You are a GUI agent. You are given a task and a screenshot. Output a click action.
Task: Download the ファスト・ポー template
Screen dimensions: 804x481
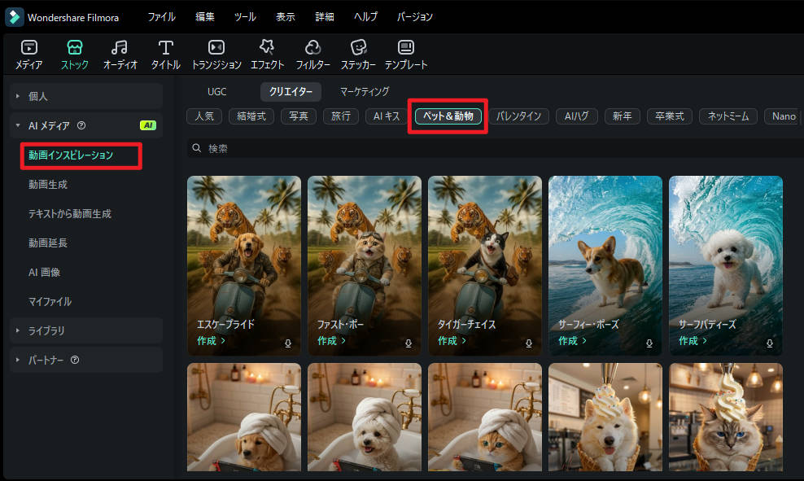[409, 343]
